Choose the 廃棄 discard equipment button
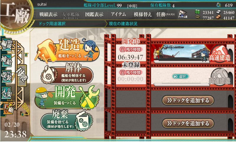Image resolution: width=236 pixels, height=142 pixels. pyautogui.click(x=67, y=121)
